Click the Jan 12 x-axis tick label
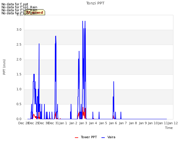 (173, 123)
